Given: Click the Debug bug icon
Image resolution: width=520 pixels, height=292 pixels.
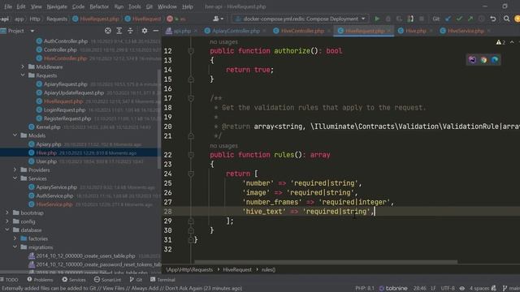Looking at the screenshot, I should (388, 19).
